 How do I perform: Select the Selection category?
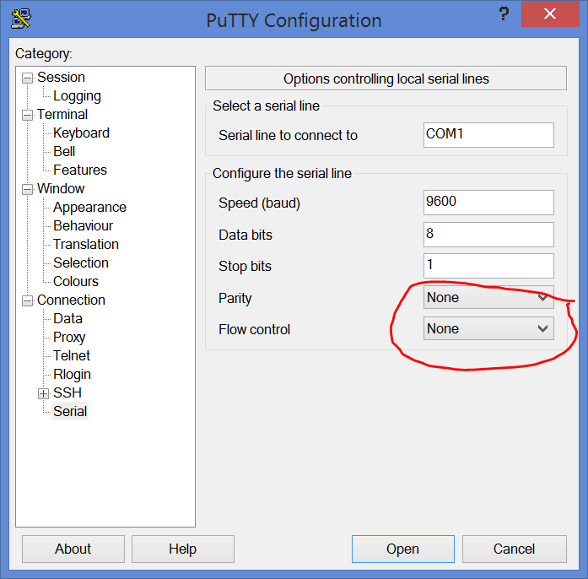pyautogui.click(x=81, y=263)
